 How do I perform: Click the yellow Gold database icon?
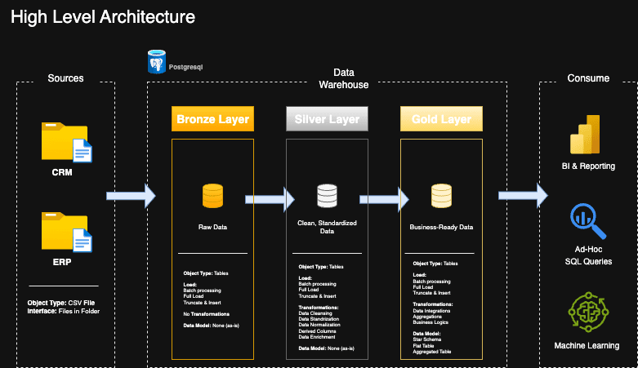pyautogui.click(x=441, y=196)
